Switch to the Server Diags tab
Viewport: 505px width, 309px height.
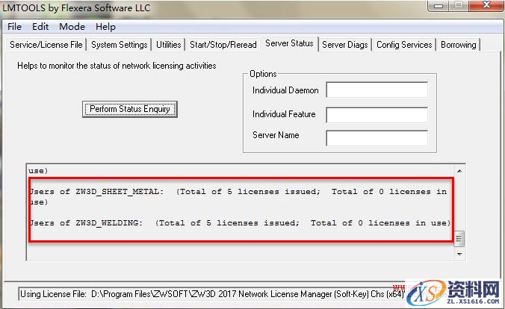pos(344,45)
